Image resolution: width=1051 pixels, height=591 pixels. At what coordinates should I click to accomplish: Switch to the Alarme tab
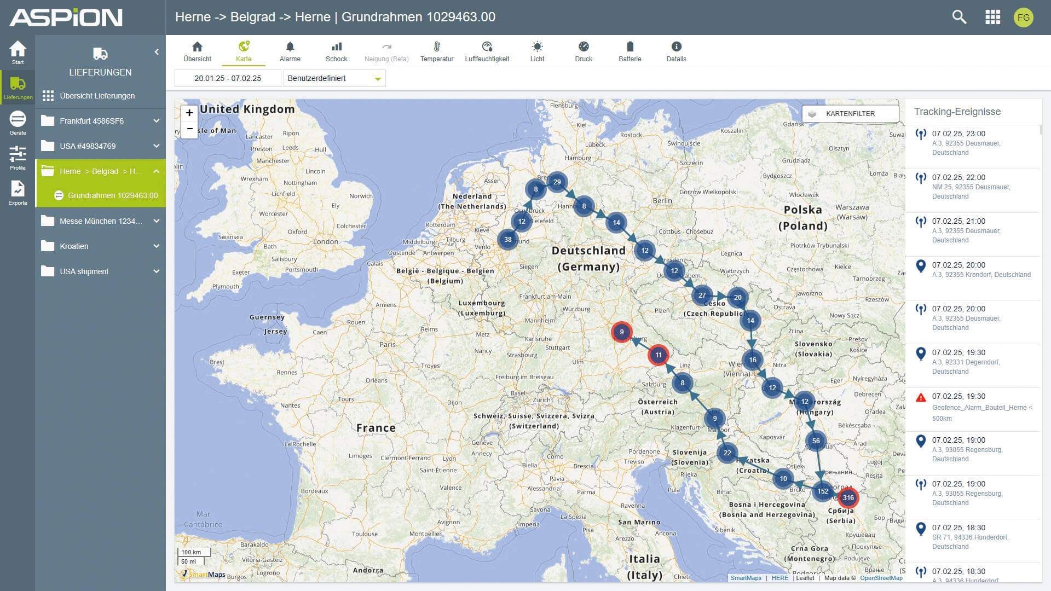click(x=290, y=51)
